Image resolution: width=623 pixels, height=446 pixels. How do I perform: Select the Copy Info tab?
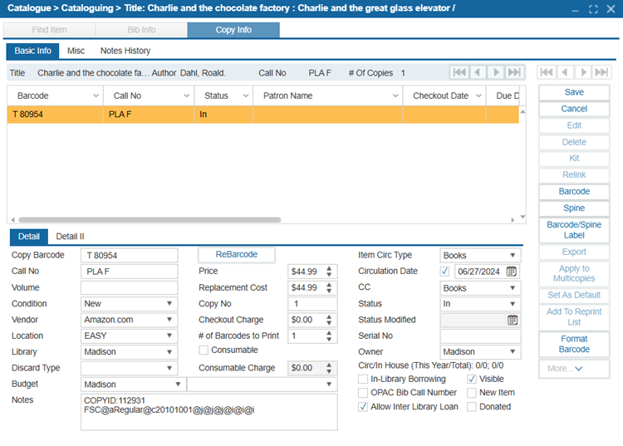(x=233, y=30)
